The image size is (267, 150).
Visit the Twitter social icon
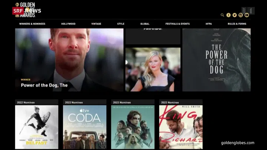click(x=234, y=15)
